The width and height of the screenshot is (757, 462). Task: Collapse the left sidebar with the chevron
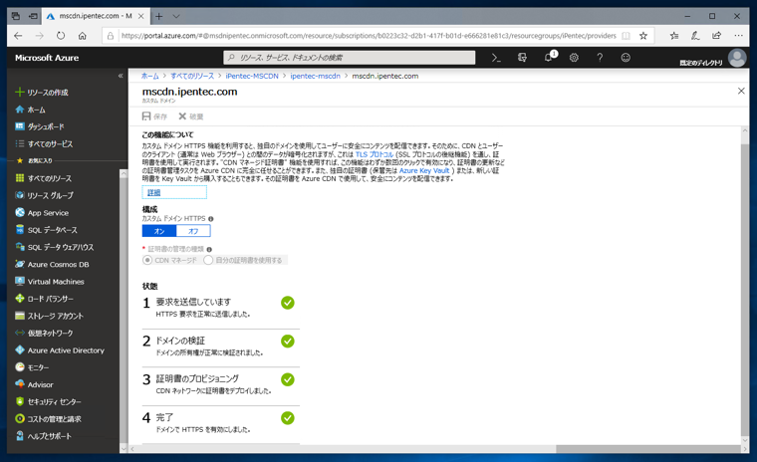click(x=121, y=76)
